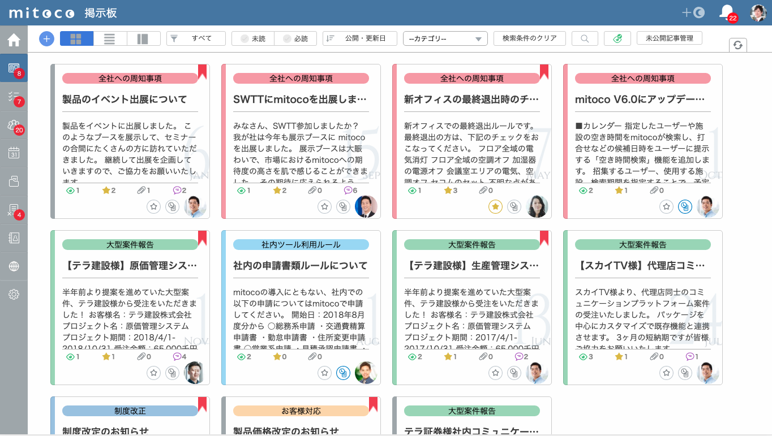
Task: Open the カテゴリー dropdown
Action: (444, 38)
